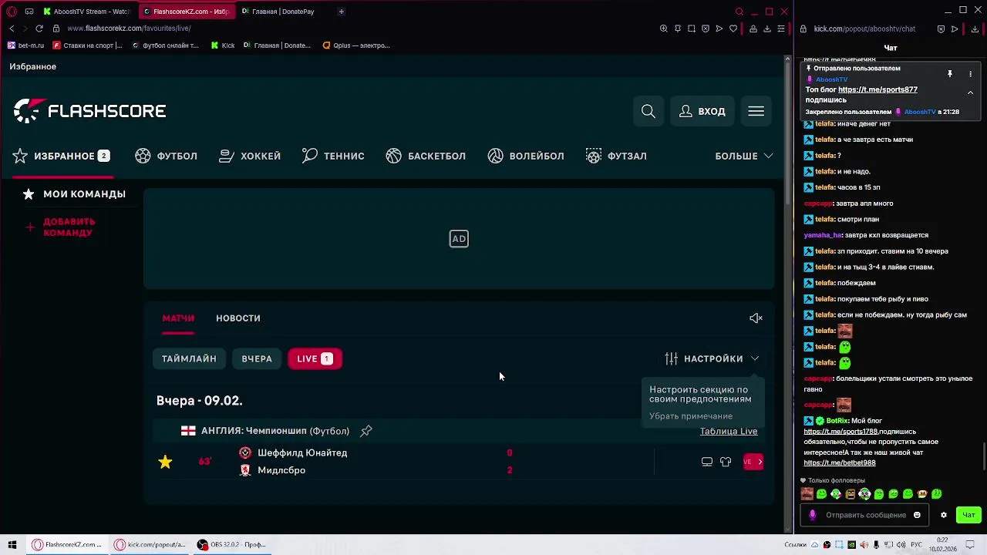Viewport: 987px width, 555px height.
Task: Open the hamburger menu on Flashscore
Action: coord(756,112)
